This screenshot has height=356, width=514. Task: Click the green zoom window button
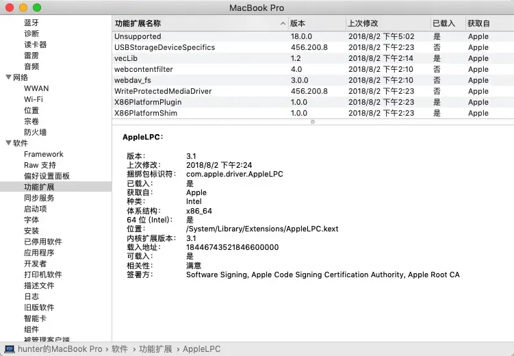pos(37,8)
